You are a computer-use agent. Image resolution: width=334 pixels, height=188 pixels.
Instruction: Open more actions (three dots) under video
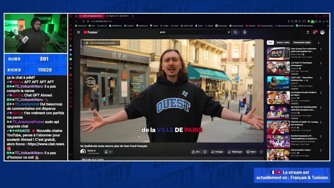[x=261, y=152]
